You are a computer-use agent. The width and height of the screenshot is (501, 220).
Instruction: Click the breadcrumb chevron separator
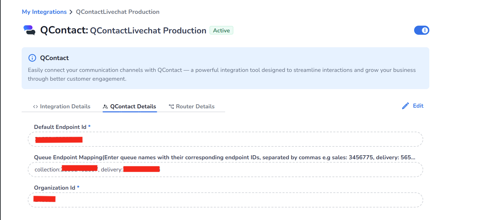point(71,12)
